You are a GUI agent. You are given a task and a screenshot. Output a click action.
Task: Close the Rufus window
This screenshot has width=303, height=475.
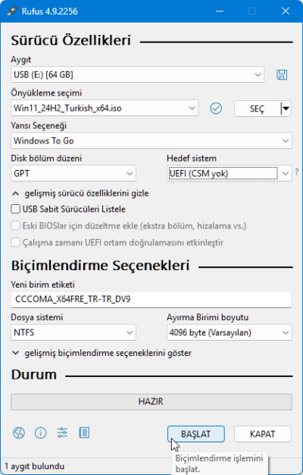point(286,11)
